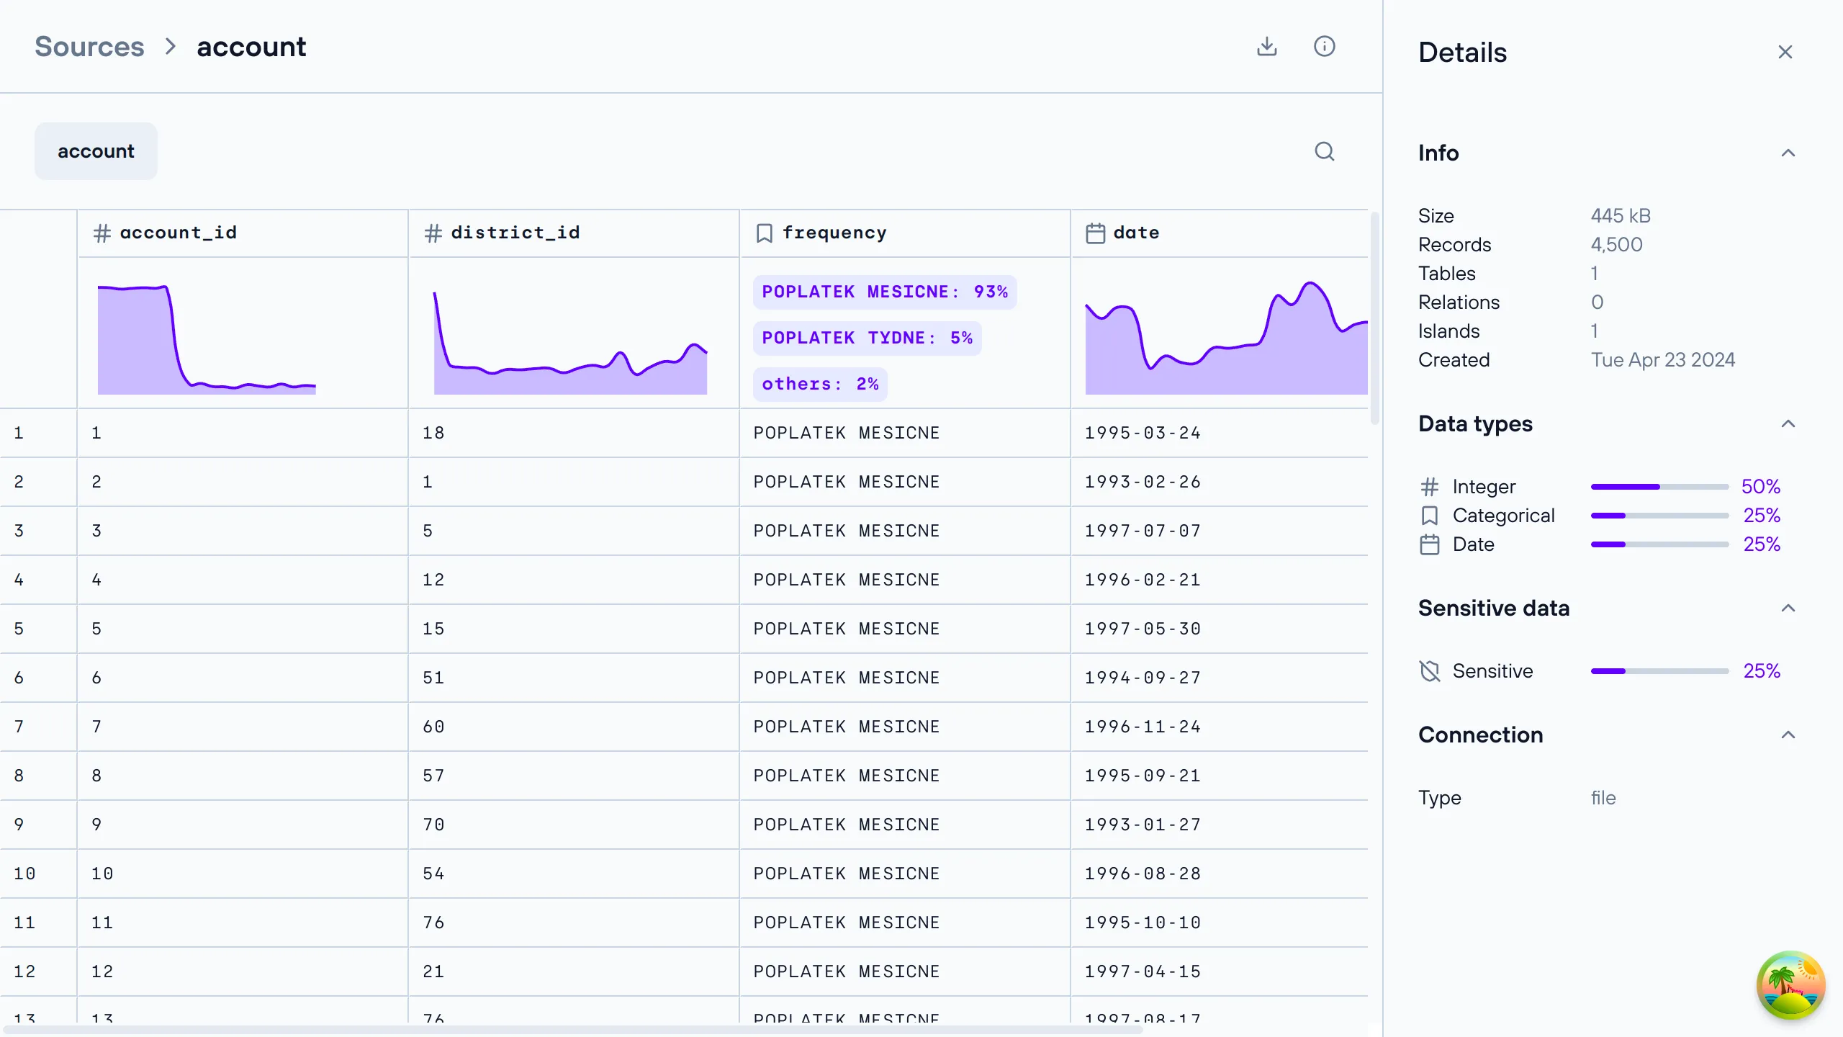1843x1037 pixels.
Task: Collapse the Info section
Action: click(1788, 153)
